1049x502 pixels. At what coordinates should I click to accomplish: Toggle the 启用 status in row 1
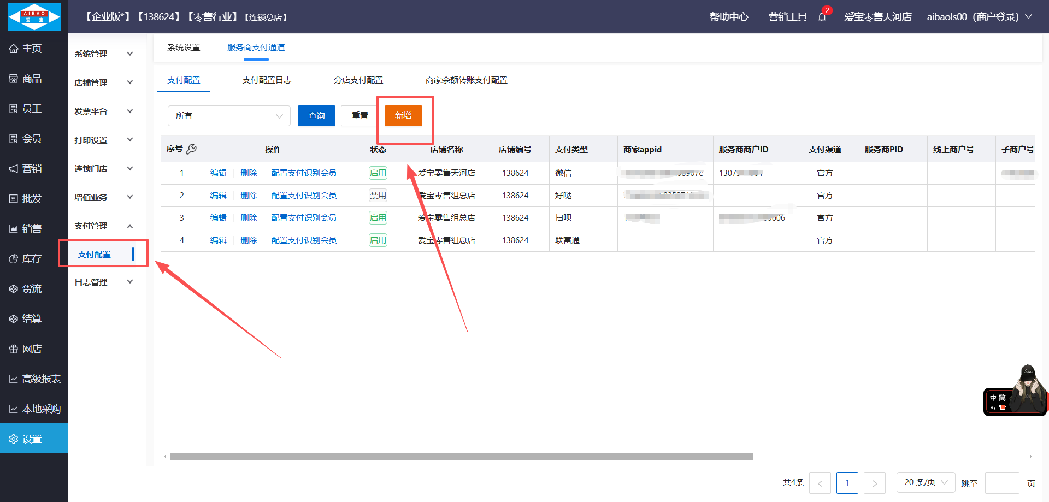click(x=378, y=173)
